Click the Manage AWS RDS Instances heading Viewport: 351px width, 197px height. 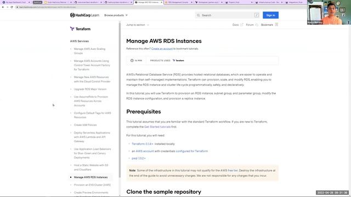[164, 41]
